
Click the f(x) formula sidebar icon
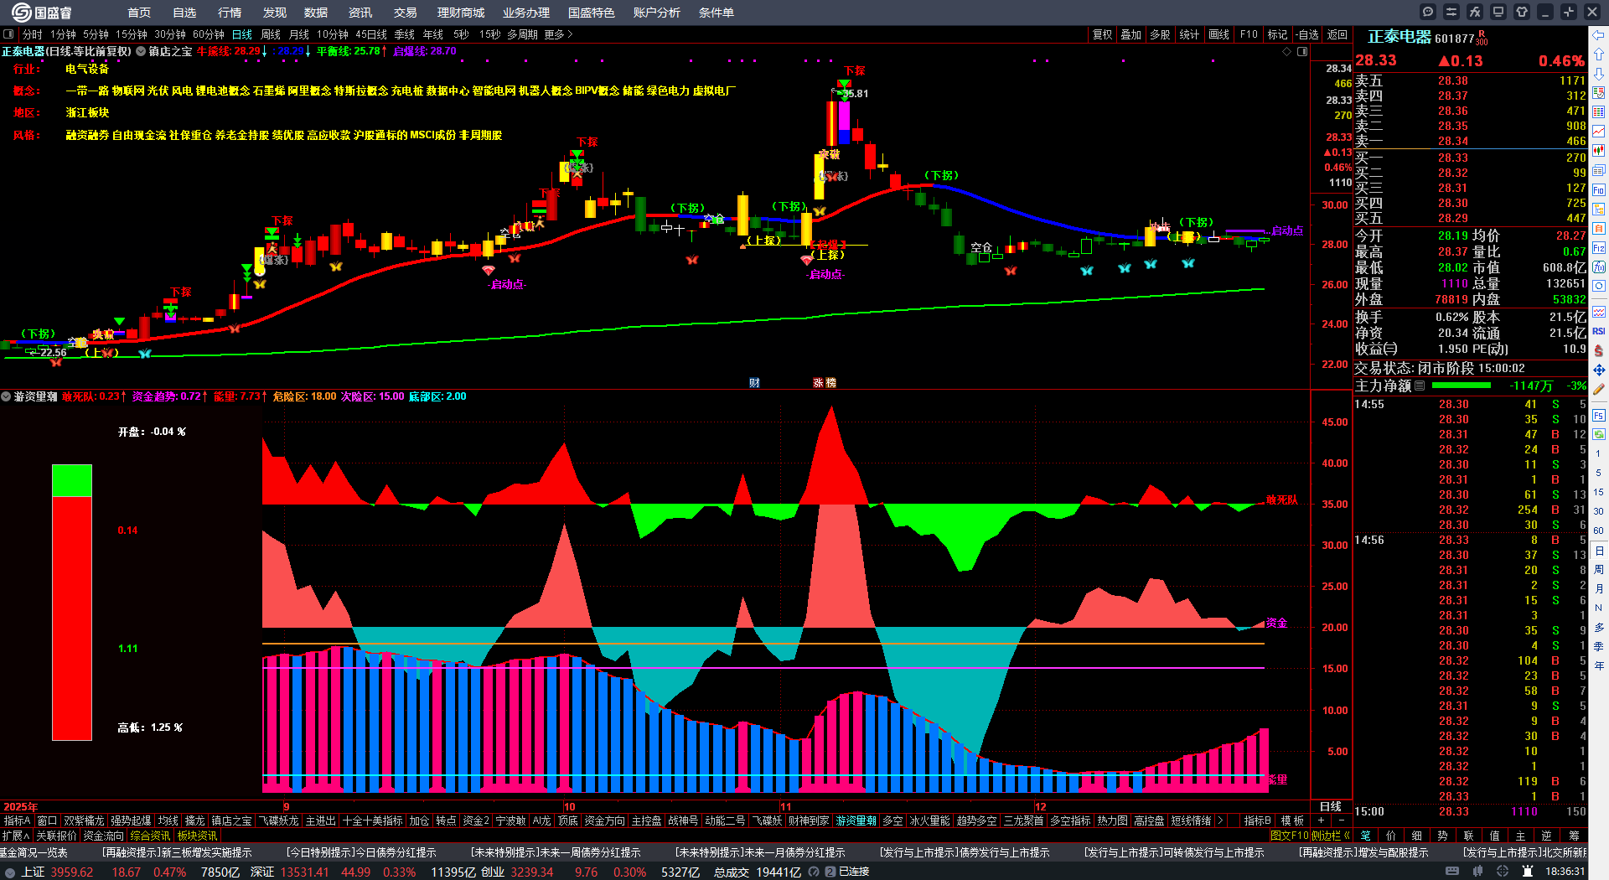(x=1599, y=267)
